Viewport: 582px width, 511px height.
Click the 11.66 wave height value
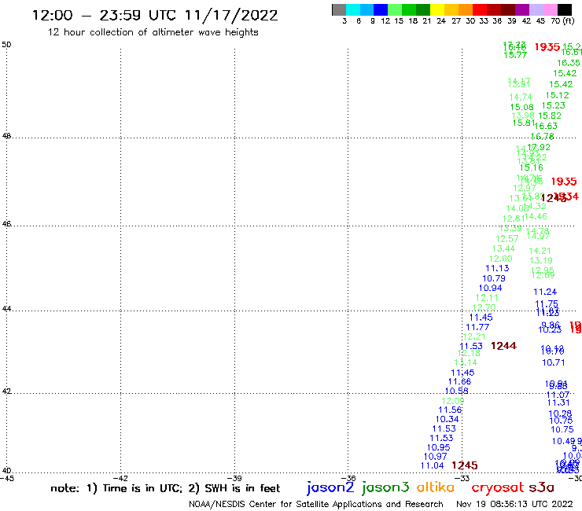click(x=459, y=381)
